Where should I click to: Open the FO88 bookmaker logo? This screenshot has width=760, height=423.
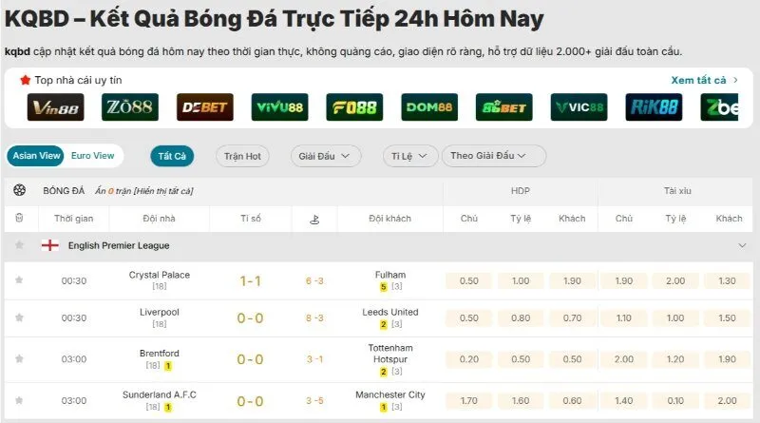tap(354, 107)
